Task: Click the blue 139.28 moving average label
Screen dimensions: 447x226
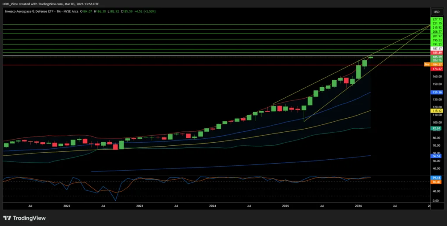Action: click(437, 92)
